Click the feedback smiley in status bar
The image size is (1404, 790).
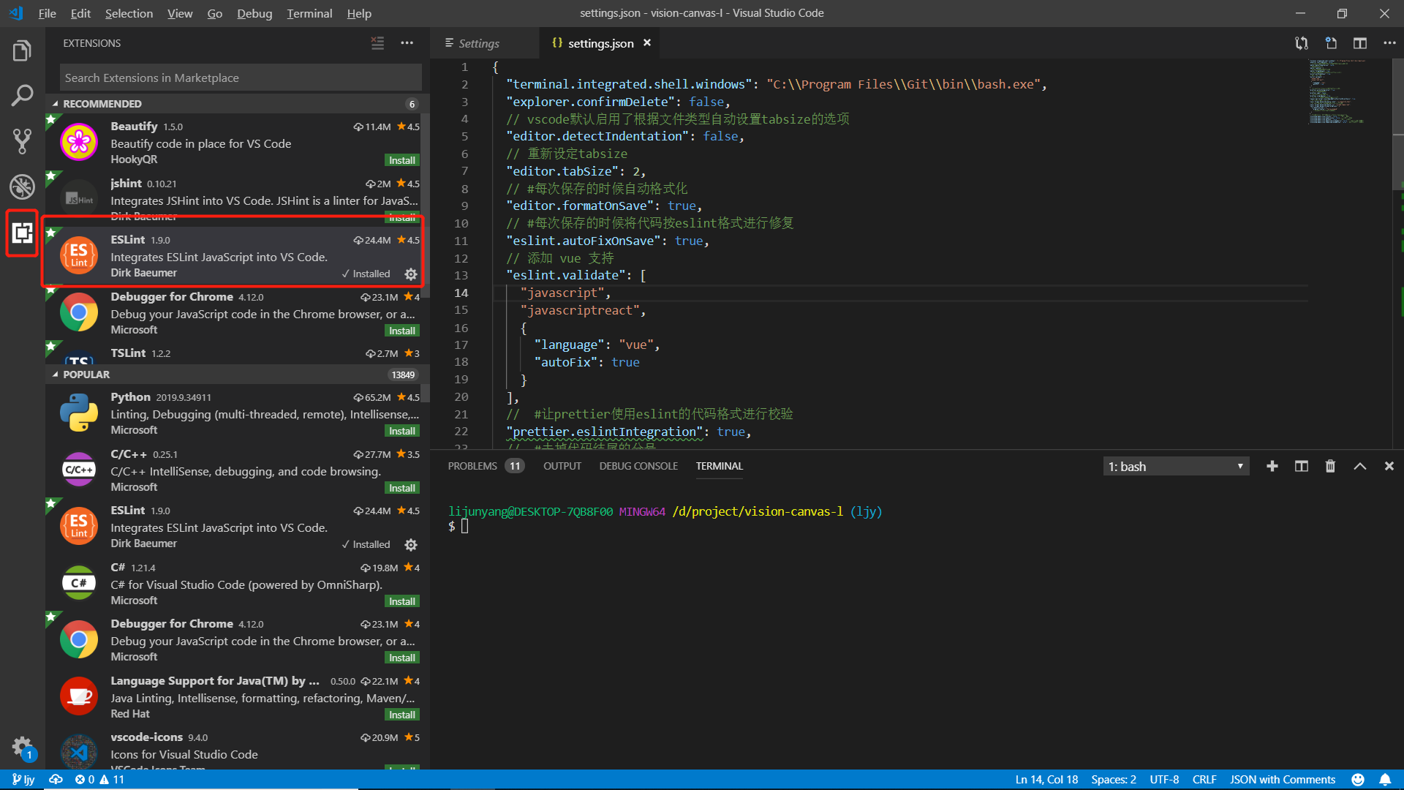point(1358,780)
